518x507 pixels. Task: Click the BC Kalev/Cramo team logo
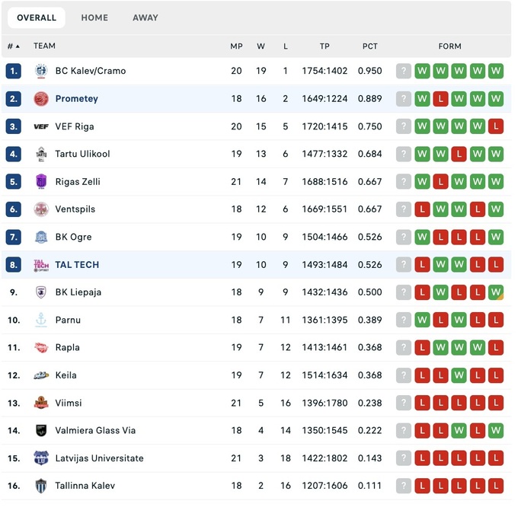pos(41,71)
